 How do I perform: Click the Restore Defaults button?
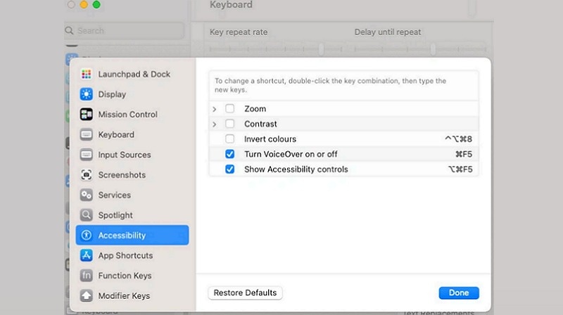tap(245, 292)
